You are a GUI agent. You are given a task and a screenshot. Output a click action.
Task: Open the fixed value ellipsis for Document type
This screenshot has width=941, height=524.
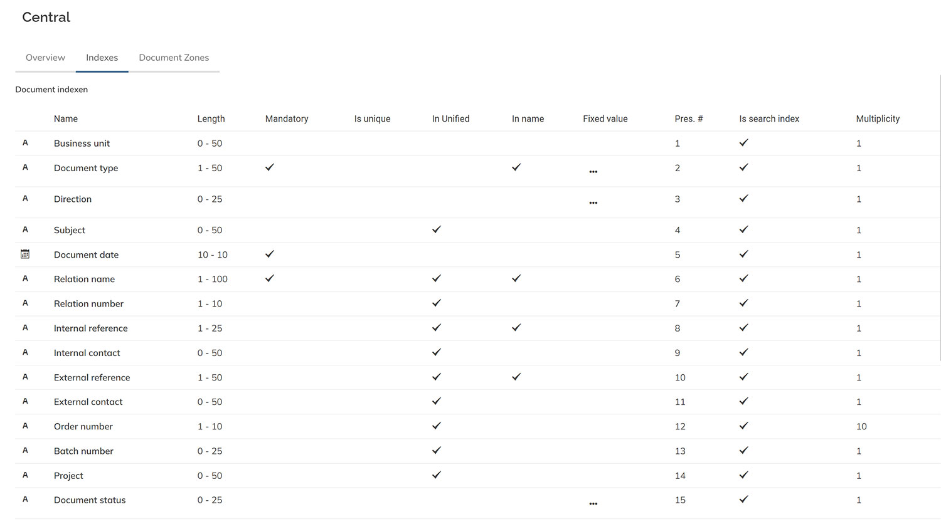point(593,170)
